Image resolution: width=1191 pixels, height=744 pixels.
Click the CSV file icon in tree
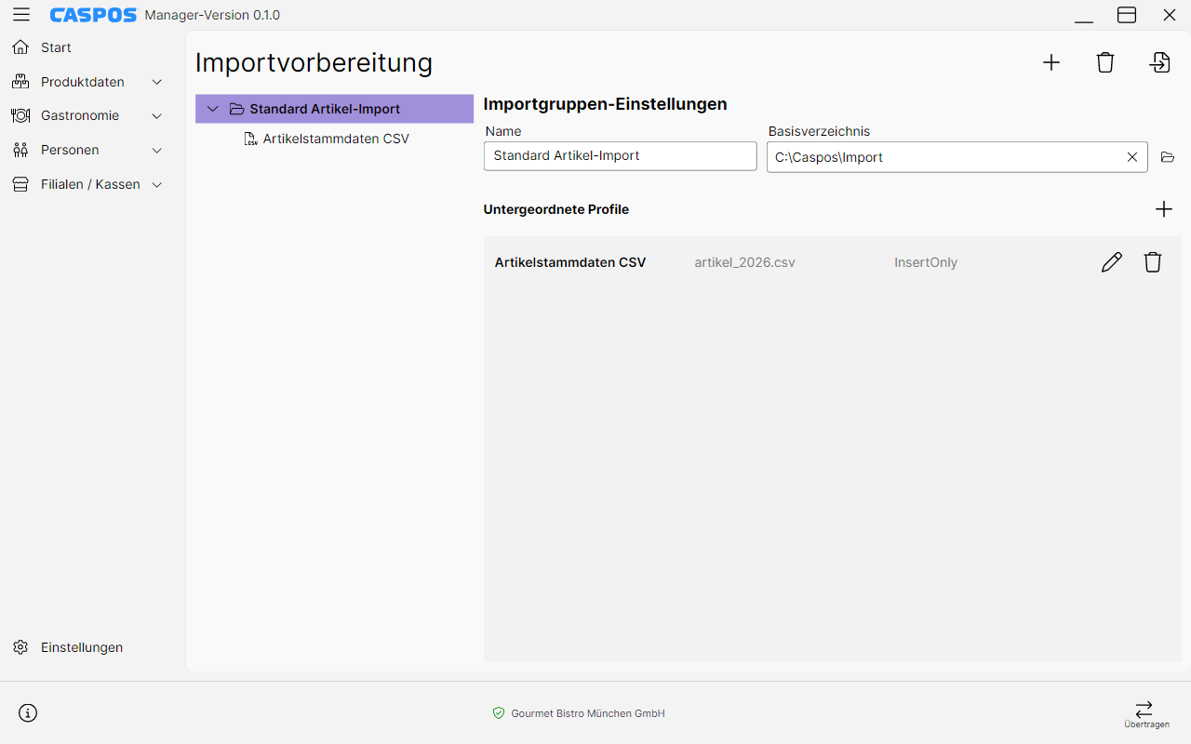point(250,139)
